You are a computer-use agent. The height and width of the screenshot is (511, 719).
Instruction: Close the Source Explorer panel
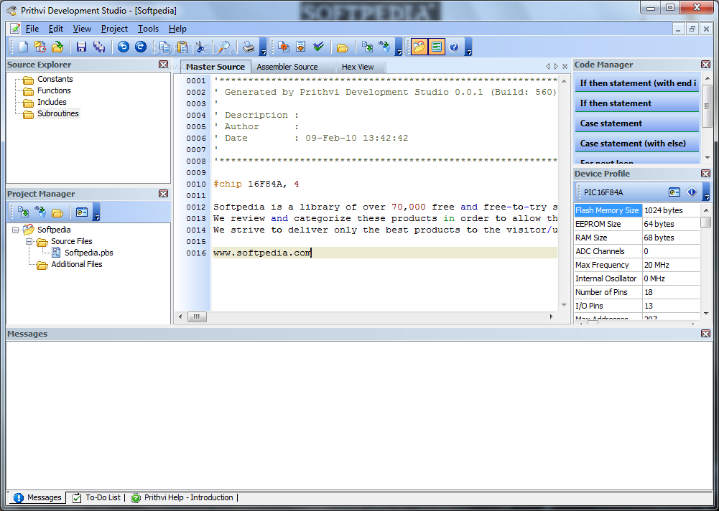tap(163, 65)
